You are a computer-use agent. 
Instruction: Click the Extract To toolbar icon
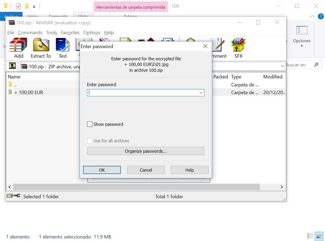41,48
